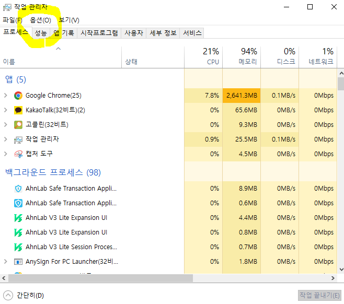The width and height of the screenshot is (344, 304).
Task: Click the 백그라운드 프로세스 (98) group heading
Action: [x=53, y=172]
